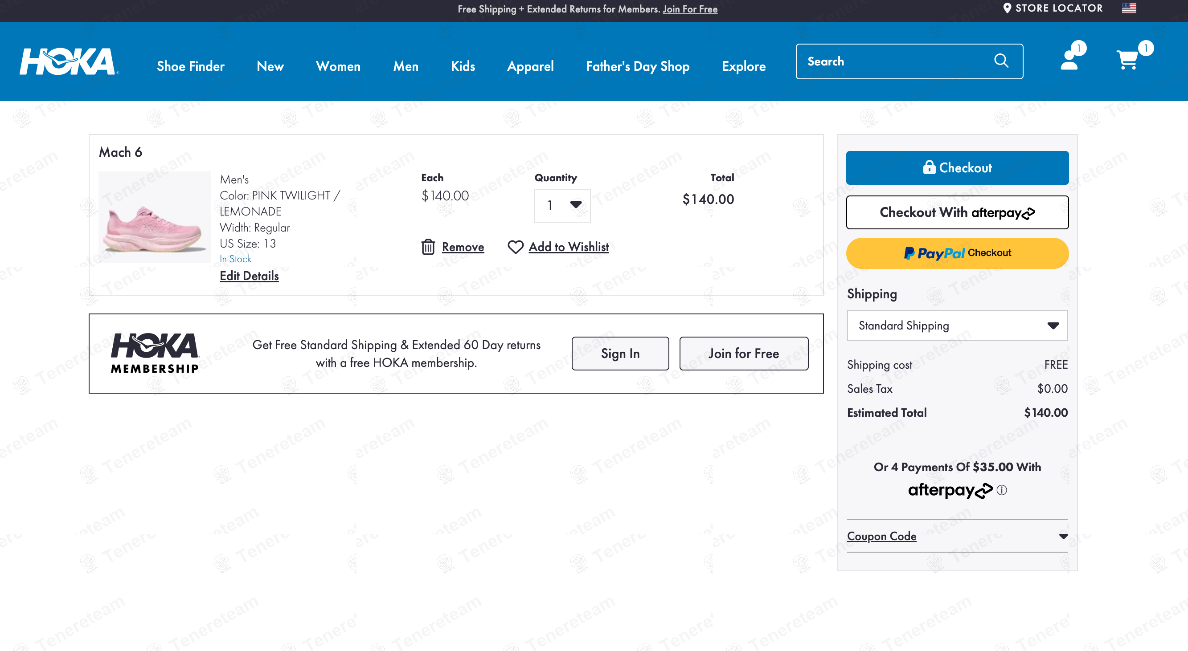Click the PayPal Checkout button
The height and width of the screenshot is (651, 1188).
(957, 253)
